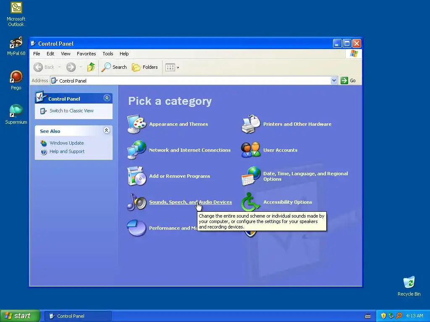Open Add or Remove Programs text link
Viewport: 430px width, 322px height.
pyautogui.click(x=180, y=176)
